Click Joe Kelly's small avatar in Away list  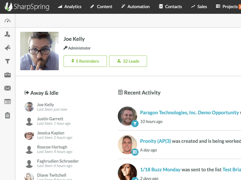pos(29,107)
